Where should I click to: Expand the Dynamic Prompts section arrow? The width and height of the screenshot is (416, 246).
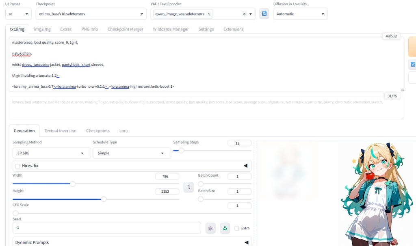point(246,242)
